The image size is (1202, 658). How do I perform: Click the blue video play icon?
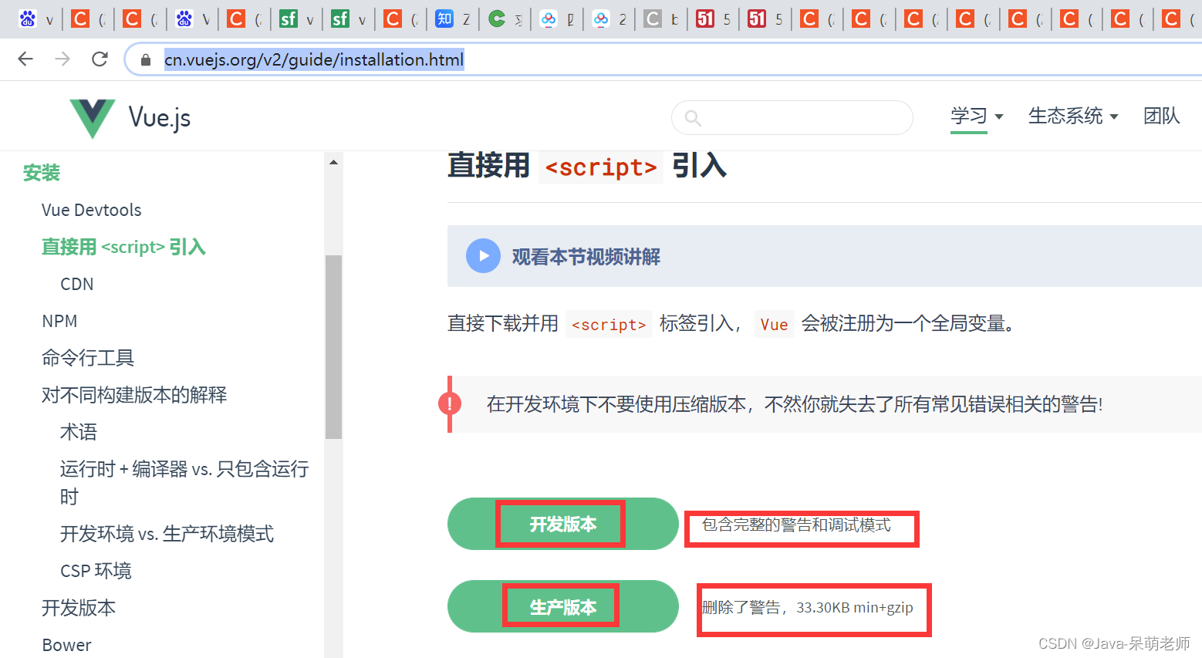click(x=483, y=256)
